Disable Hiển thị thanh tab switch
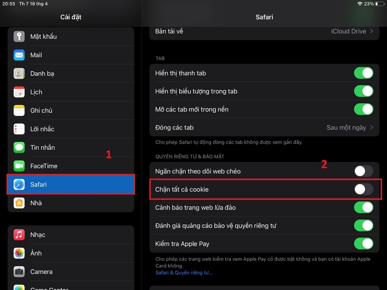The image size is (387, 290). 364,73
